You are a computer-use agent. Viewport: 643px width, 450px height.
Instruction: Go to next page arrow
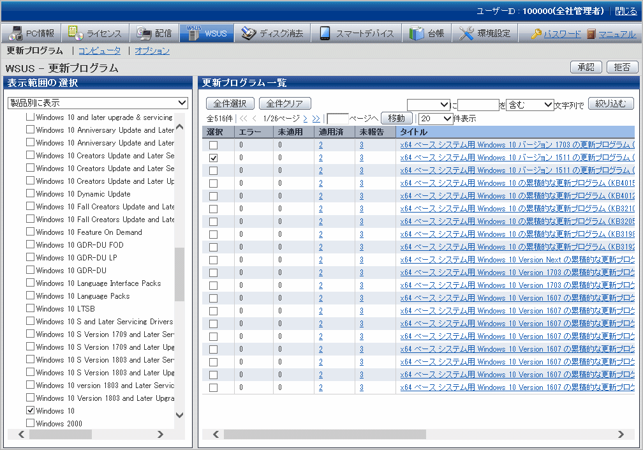point(306,119)
